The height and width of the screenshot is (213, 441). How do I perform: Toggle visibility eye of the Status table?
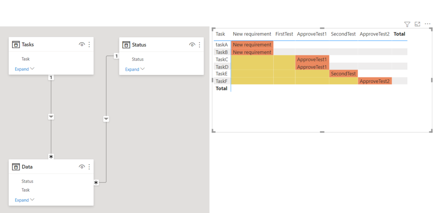point(192,45)
